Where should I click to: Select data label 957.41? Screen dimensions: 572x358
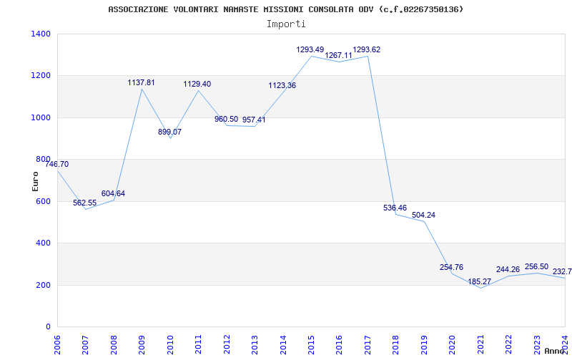point(254,120)
